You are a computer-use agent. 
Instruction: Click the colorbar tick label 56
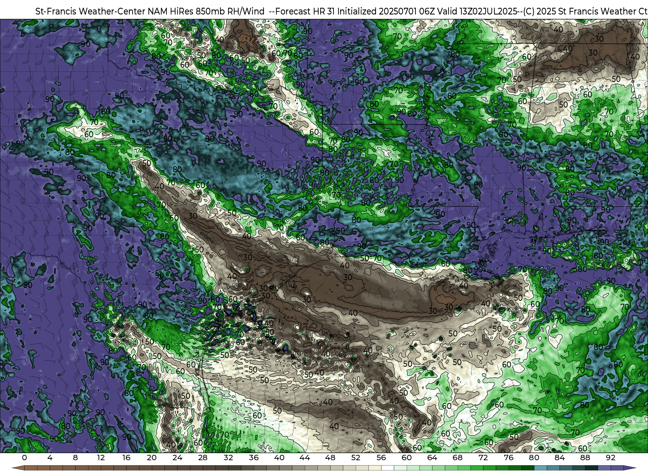click(x=381, y=458)
